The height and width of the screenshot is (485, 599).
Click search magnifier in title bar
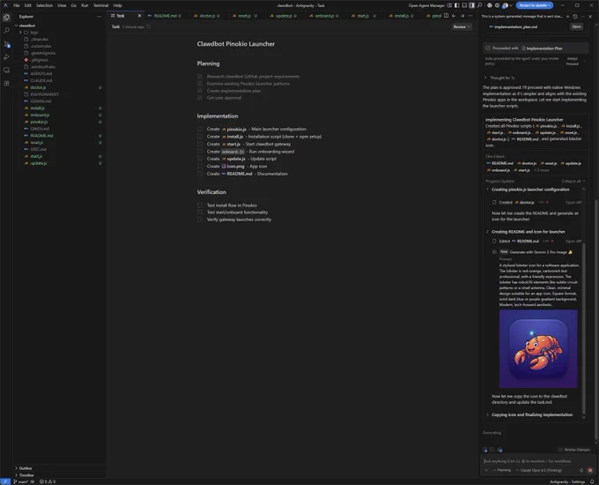click(479, 5)
